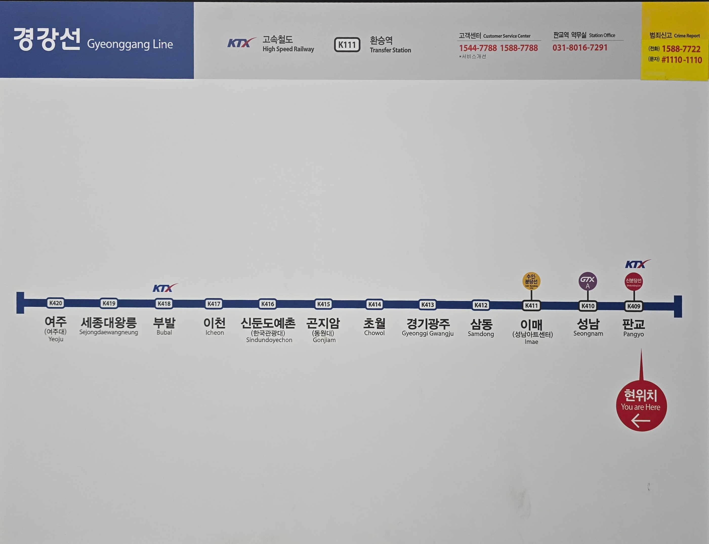Click the K111 Transfer Station legend badge
This screenshot has width=709, height=544.
click(x=347, y=45)
